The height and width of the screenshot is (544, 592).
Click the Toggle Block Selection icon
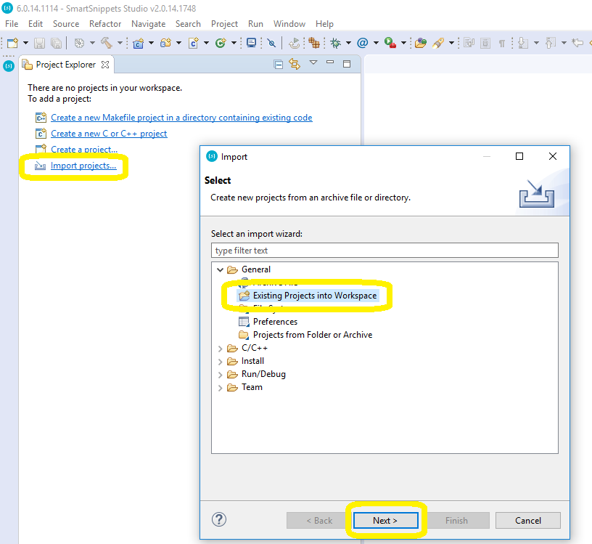click(x=485, y=43)
